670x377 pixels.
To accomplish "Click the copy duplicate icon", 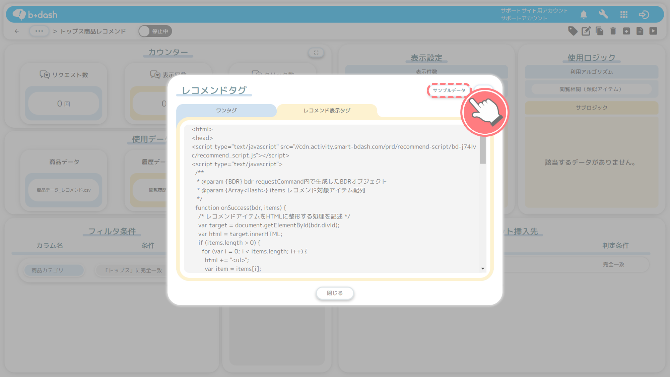I will 600,31.
